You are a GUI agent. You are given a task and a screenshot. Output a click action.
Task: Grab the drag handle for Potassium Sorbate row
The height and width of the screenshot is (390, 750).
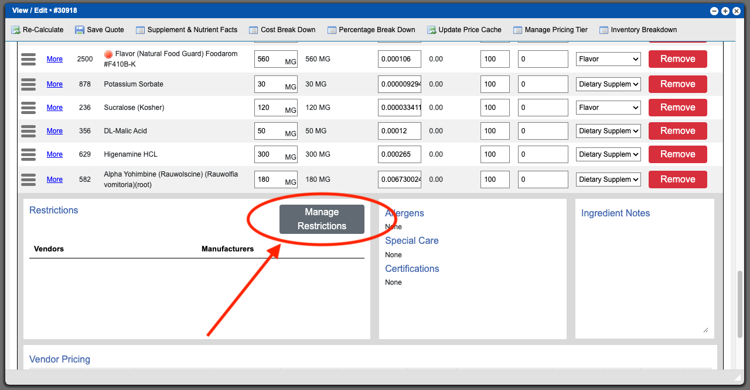click(29, 84)
